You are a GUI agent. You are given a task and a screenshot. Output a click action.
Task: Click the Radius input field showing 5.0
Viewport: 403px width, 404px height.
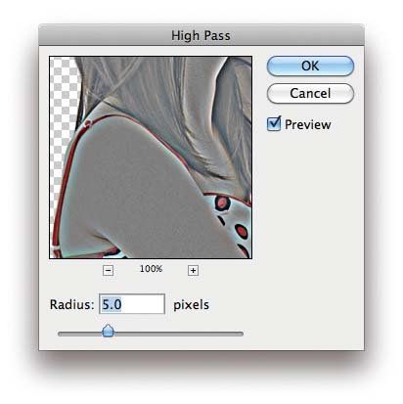(x=132, y=304)
